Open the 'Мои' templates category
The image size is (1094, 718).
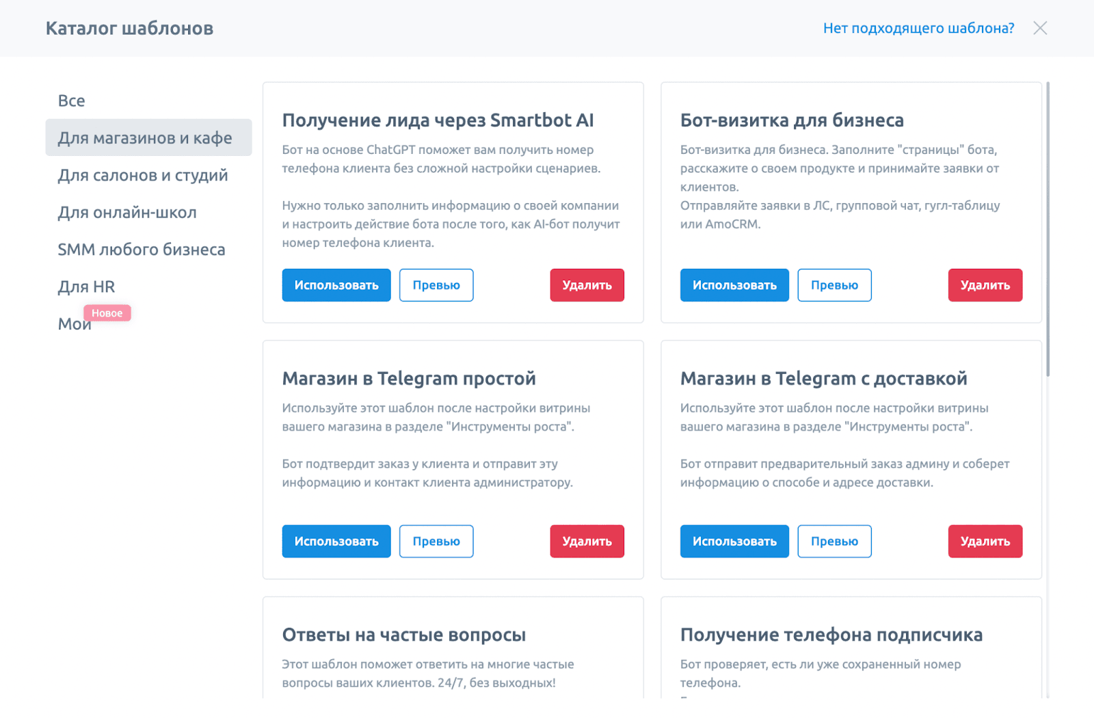pos(74,324)
